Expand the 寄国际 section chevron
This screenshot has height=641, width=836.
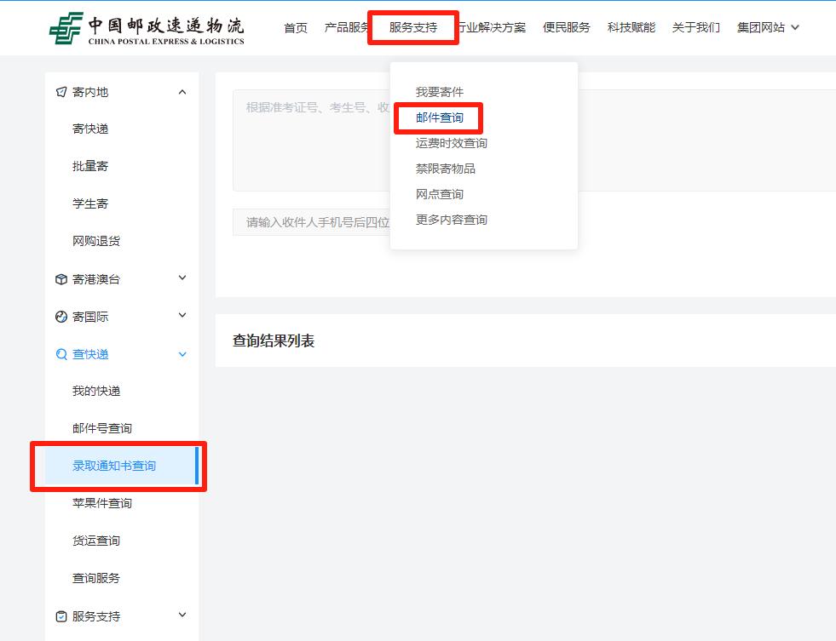[182, 316]
